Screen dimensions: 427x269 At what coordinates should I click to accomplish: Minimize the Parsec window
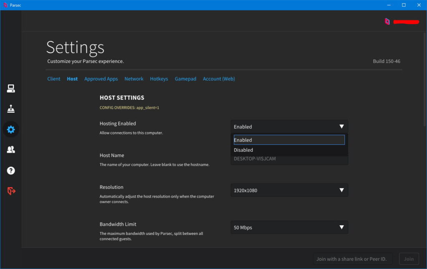[x=389, y=5]
